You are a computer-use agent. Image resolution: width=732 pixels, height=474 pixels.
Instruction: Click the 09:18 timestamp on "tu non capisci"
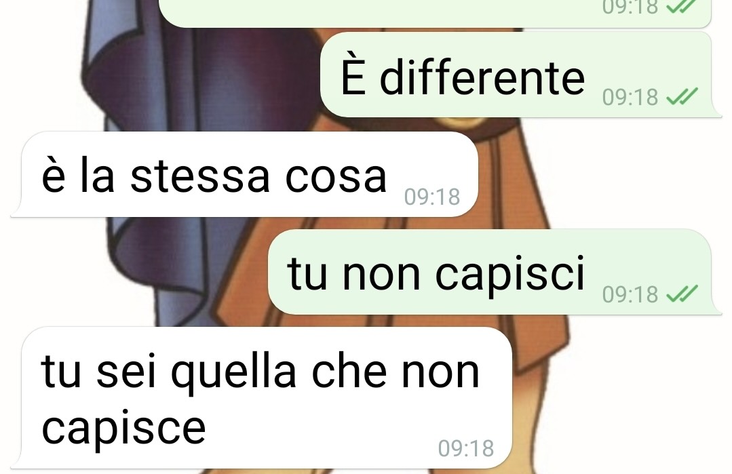tap(630, 294)
